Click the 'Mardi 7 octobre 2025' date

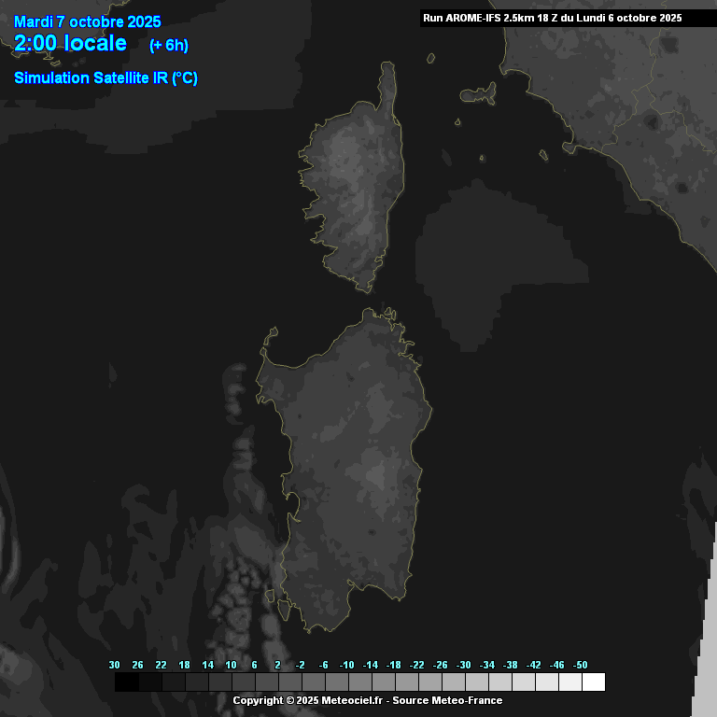(x=87, y=22)
